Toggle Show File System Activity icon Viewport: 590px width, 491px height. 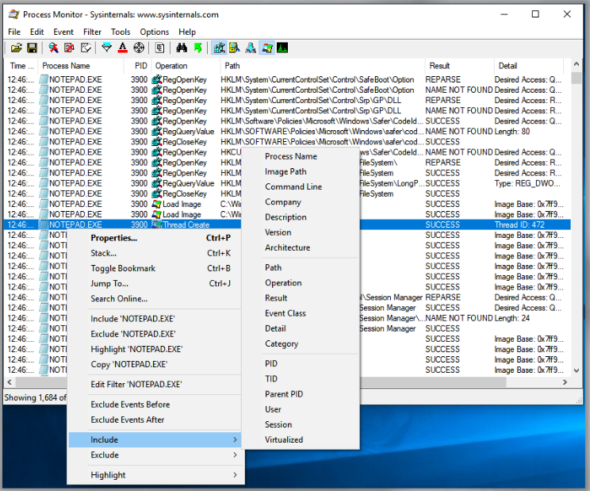tap(235, 48)
